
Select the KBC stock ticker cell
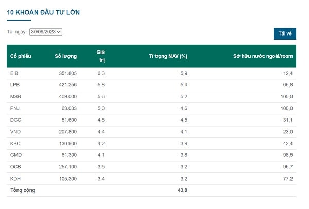[x=15, y=144]
